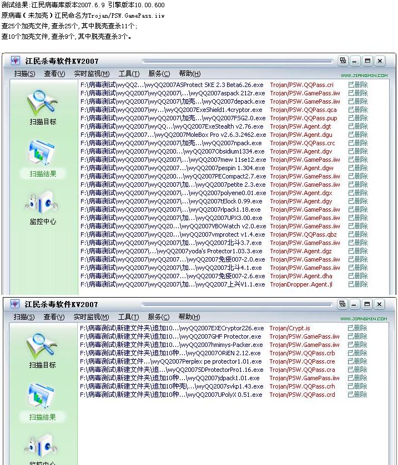Minimize the upper KV2007 window
Screen dimensions: 398x465
tap(355, 61)
